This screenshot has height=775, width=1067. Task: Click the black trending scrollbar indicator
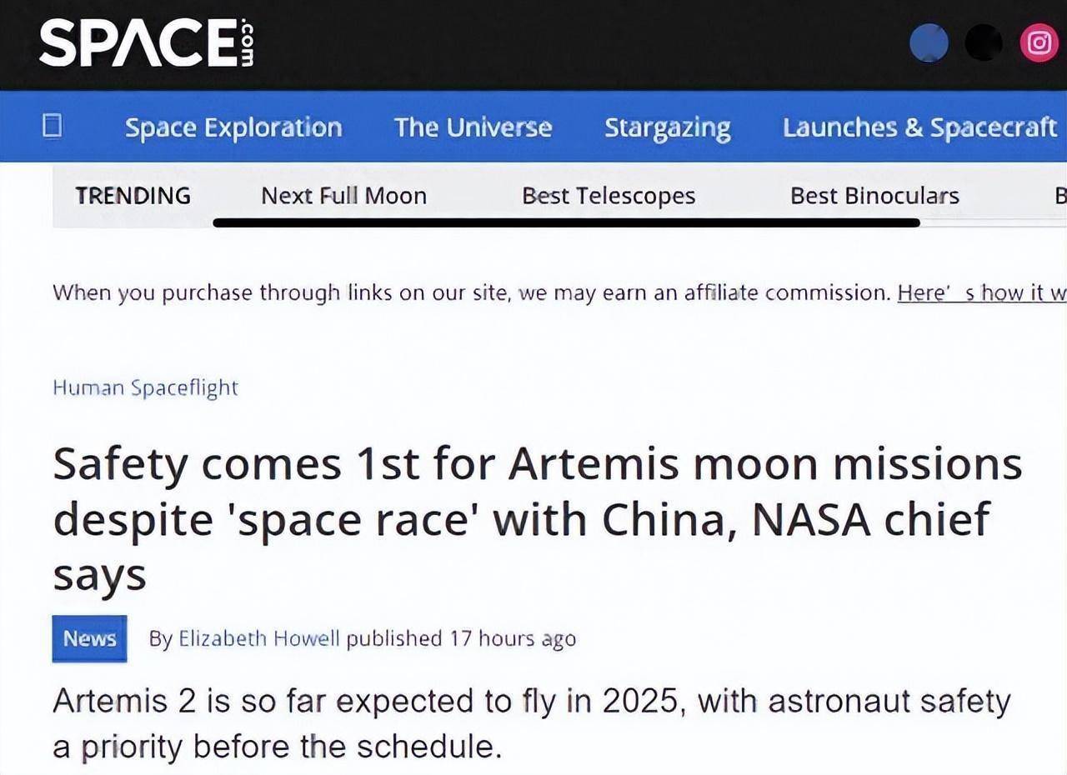[x=567, y=222]
